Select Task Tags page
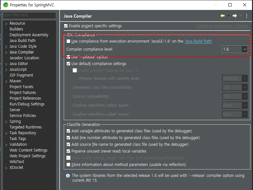This screenshot has height=190, width=253. pyautogui.click(x=18, y=139)
